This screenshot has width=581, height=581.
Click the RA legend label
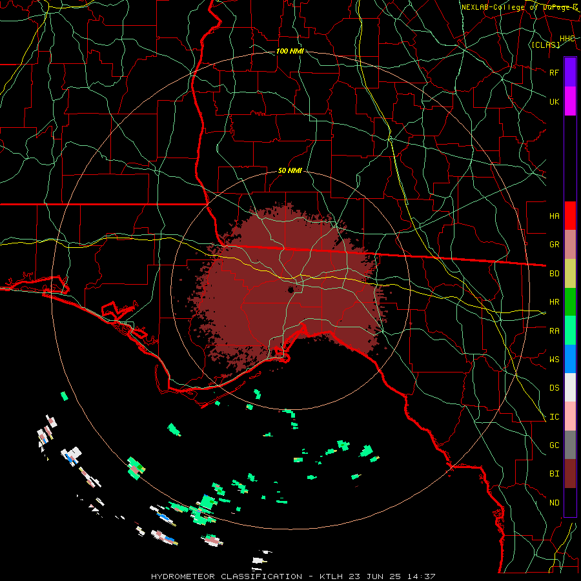tap(555, 331)
